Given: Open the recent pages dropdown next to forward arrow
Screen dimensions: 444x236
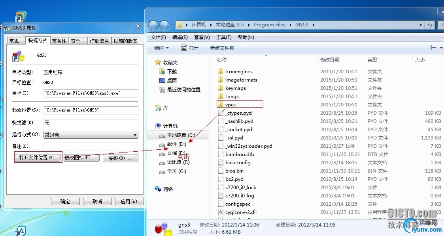Looking at the screenshot, I should 172,26.
